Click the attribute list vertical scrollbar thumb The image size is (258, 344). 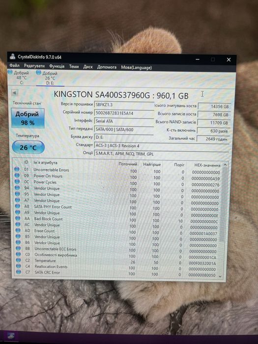point(223,204)
